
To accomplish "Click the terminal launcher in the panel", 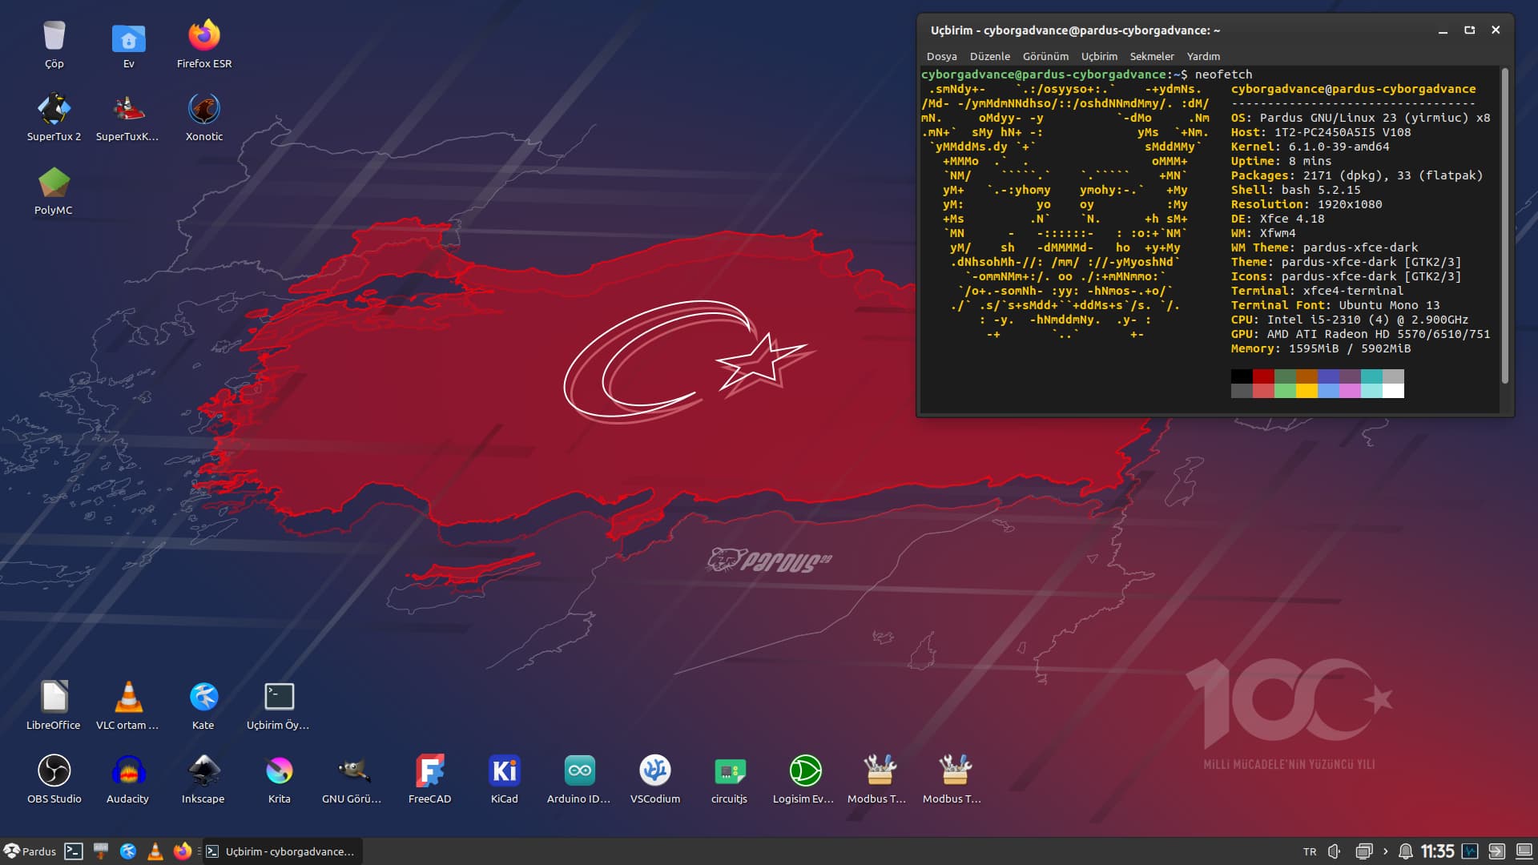I will tap(74, 851).
